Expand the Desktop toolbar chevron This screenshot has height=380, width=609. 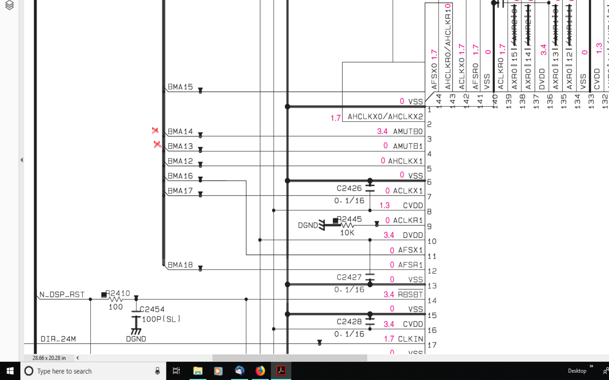pyautogui.click(x=592, y=366)
